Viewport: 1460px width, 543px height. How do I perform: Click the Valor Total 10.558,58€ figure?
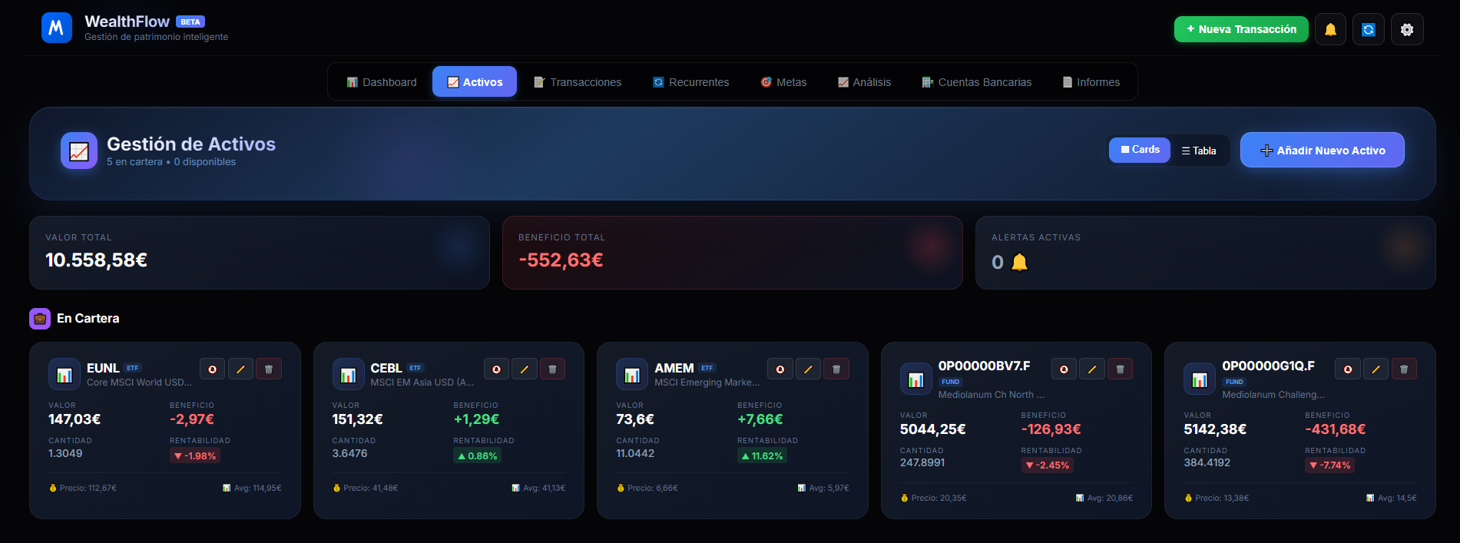pyautogui.click(x=97, y=260)
